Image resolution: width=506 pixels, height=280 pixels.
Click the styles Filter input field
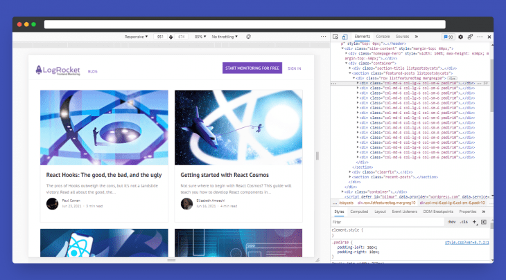click(x=387, y=222)
